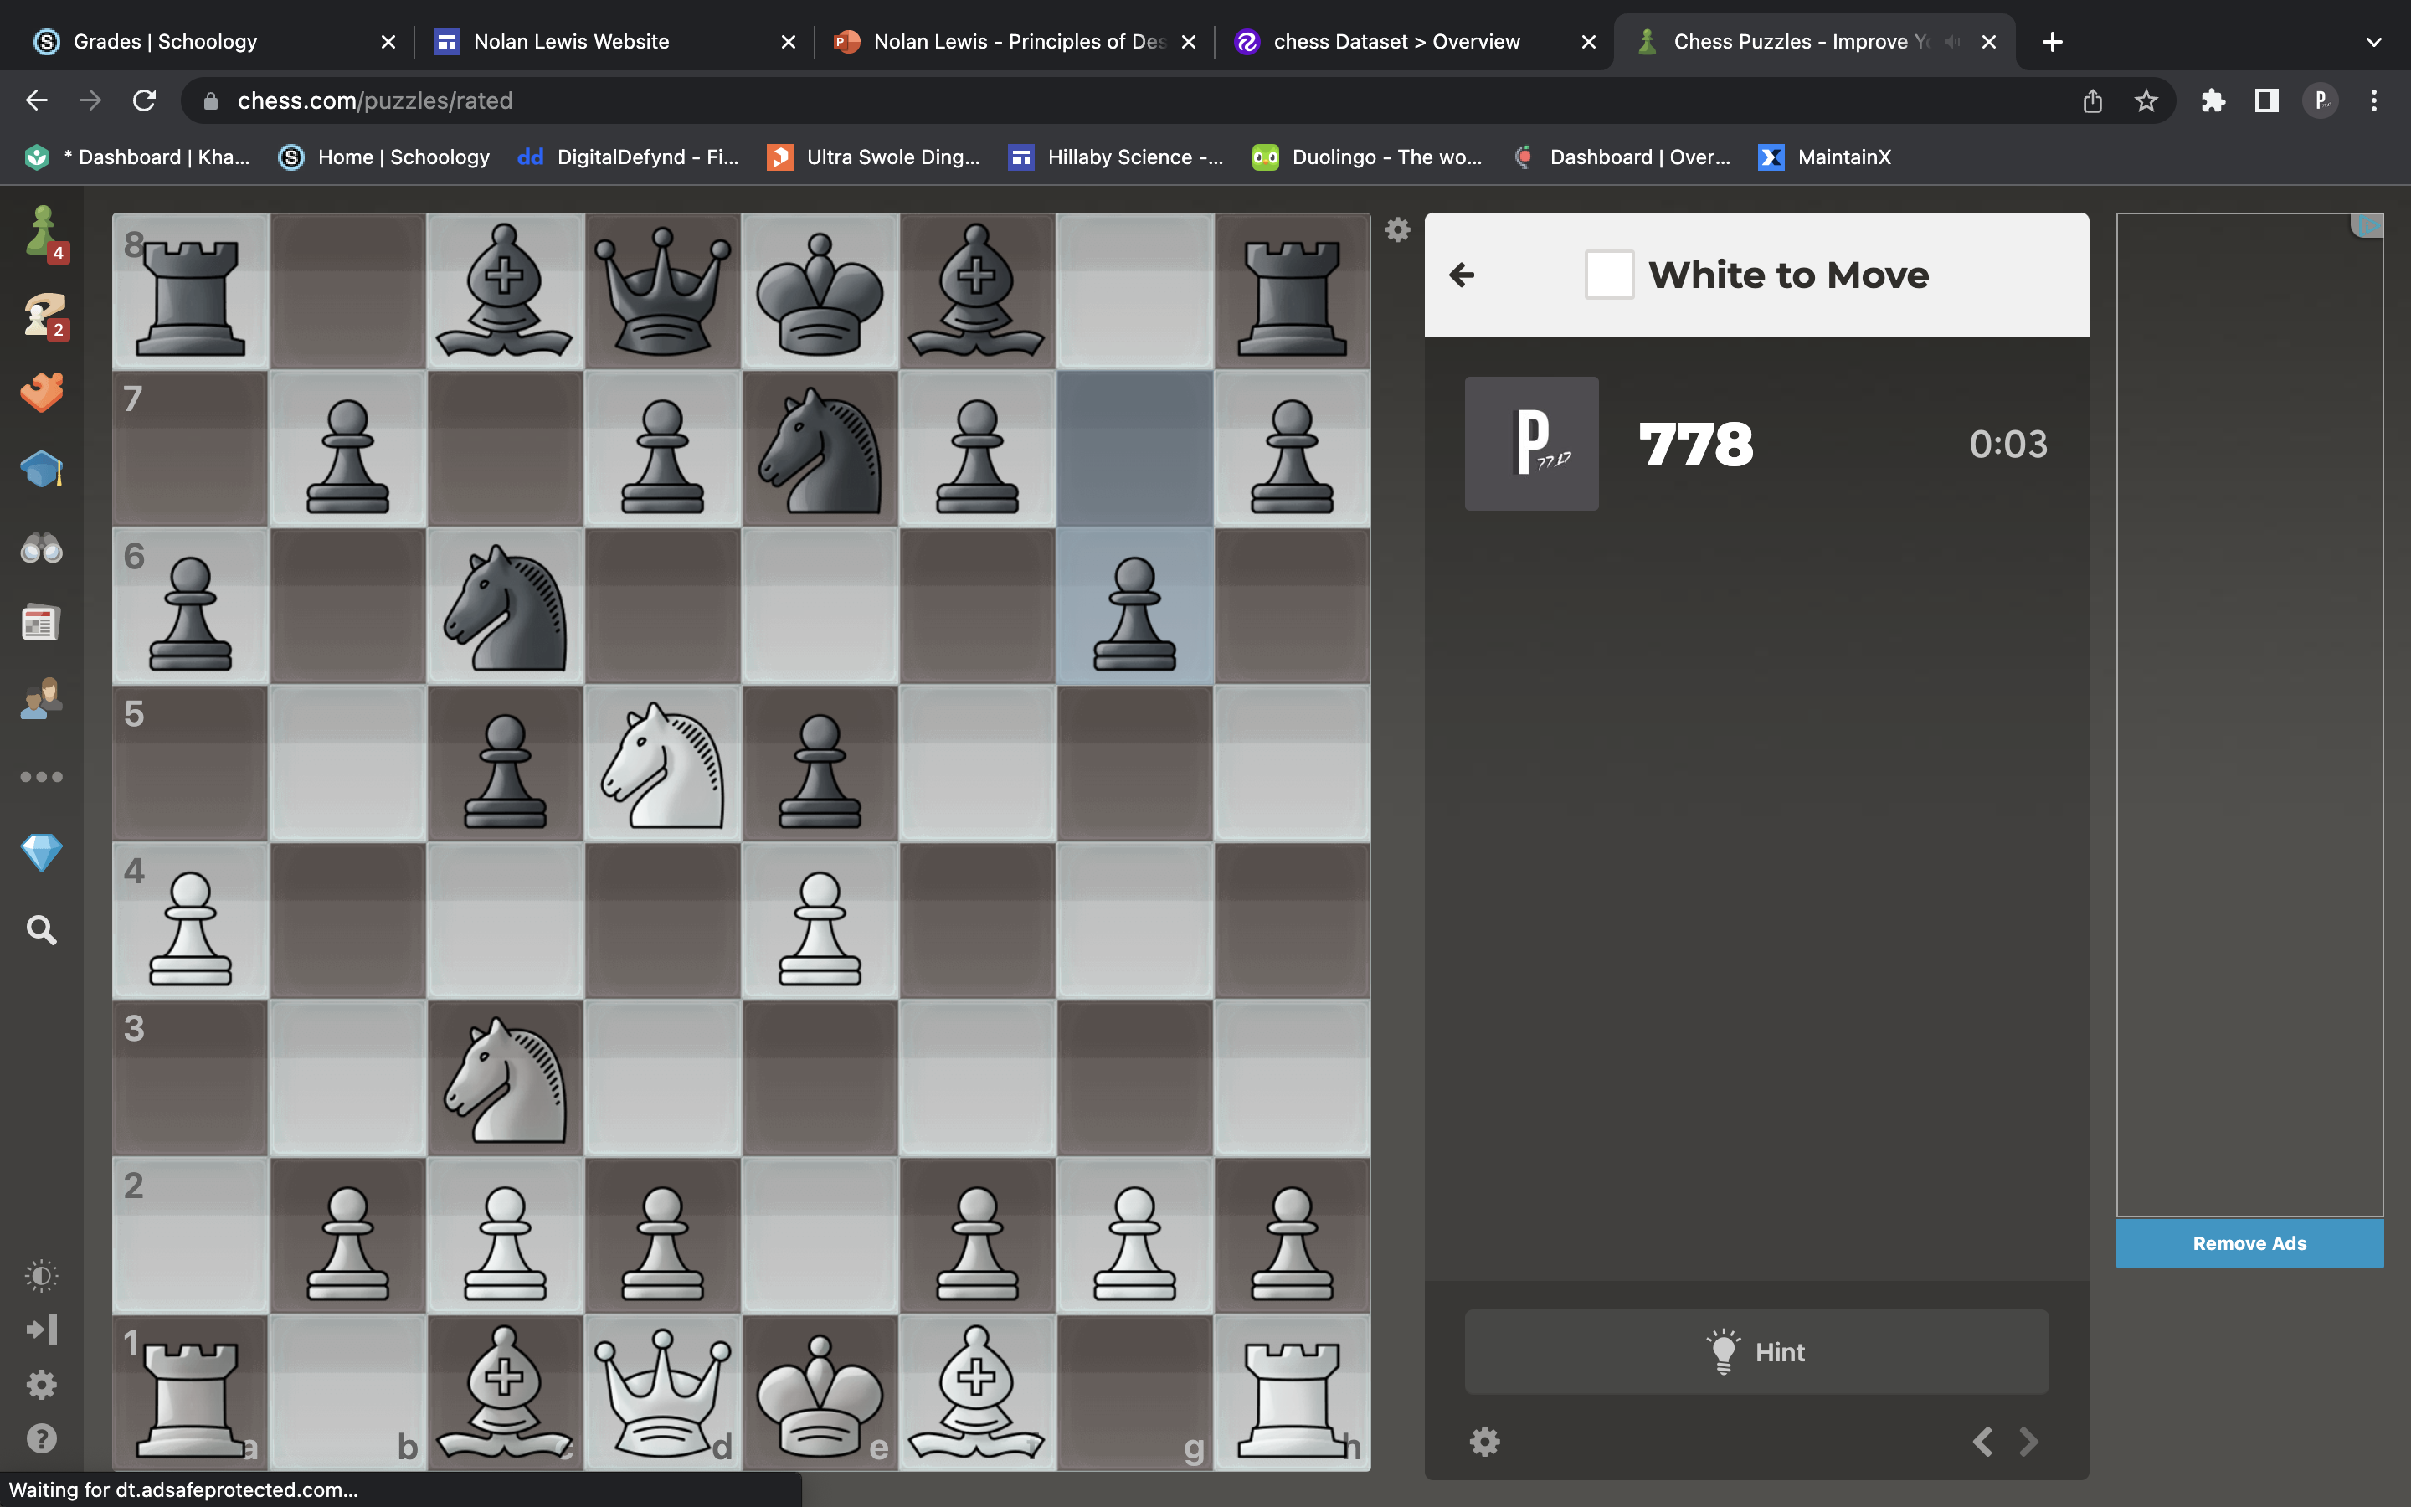Image resolution: width=2411 pixels, height=1507 pixels.
Task: Open Help via the question mark icon
Action: (42, 1438)
